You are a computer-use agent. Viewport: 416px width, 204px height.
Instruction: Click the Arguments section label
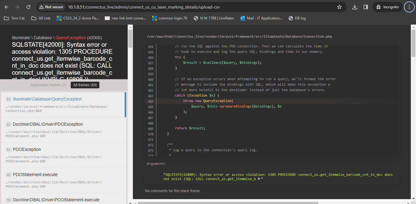click(156, 164)
